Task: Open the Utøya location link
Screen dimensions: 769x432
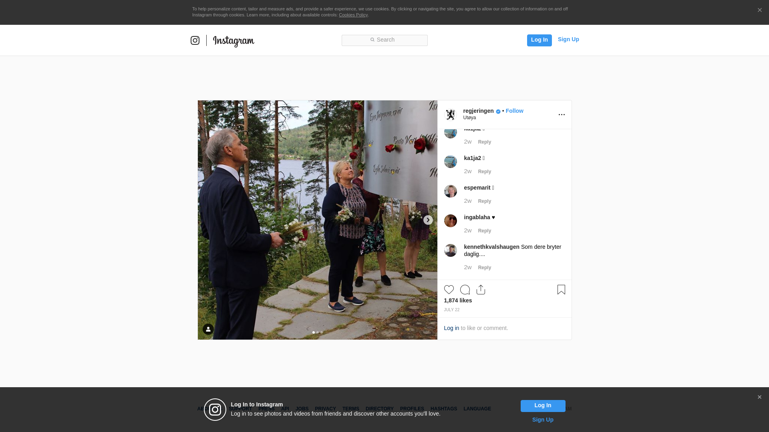Action: [x=469, y=118]
